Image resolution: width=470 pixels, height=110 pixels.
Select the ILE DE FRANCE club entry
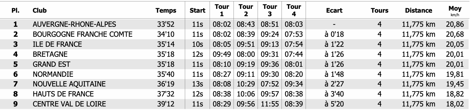57,44
